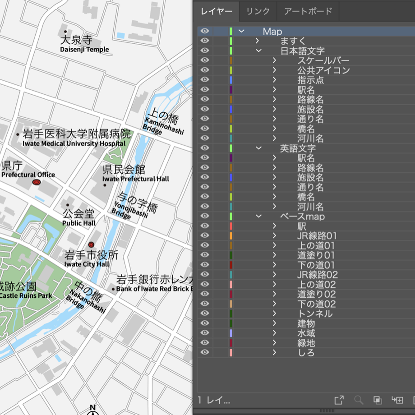The image size is (415, 415).
Task: Expand the ますく layer
Action: coord(257,41)
